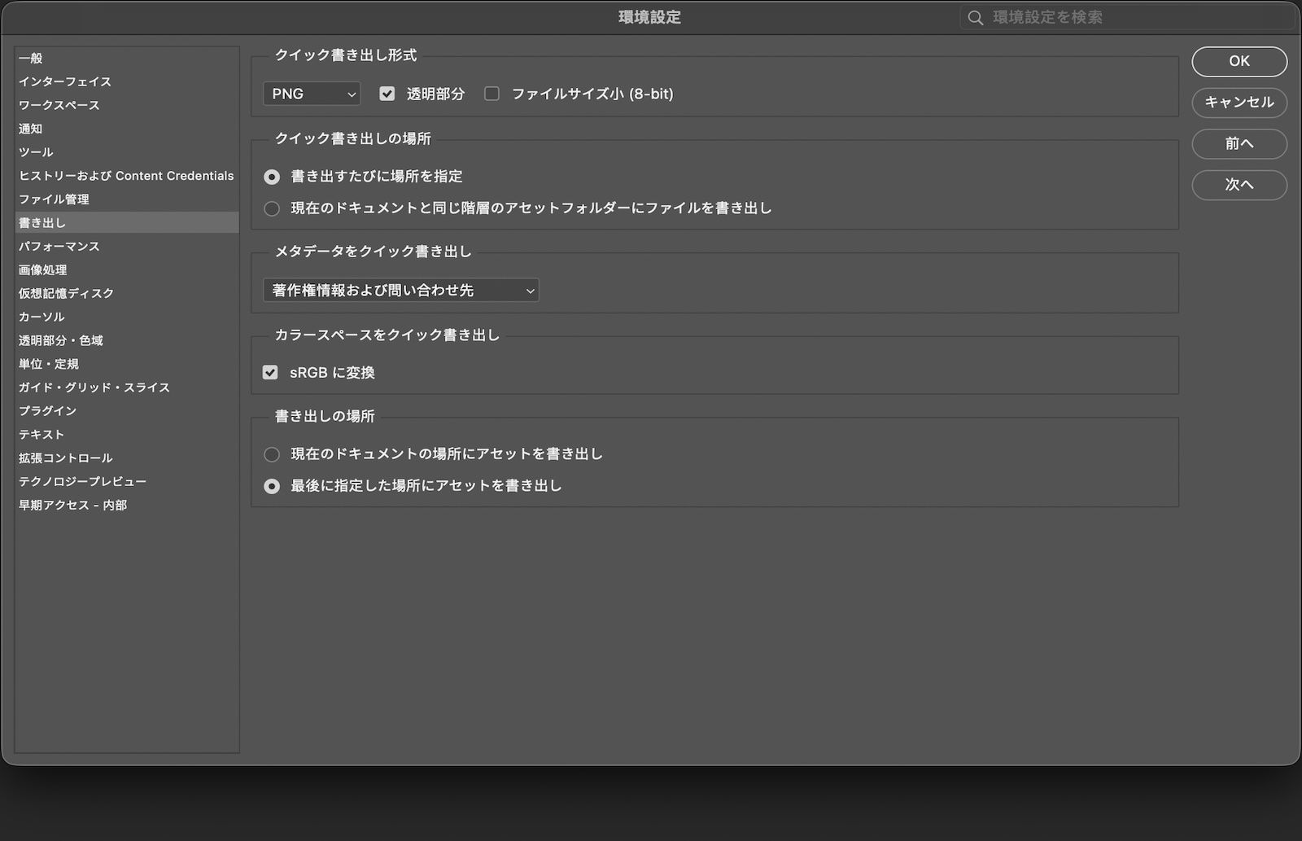Select 書き出すたびに場所を指定 option
The width and height of the screenshot is (1302, 841).
[x=271, y=176]
